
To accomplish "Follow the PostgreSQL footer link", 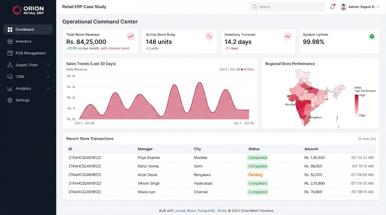I will click(207, 210).
